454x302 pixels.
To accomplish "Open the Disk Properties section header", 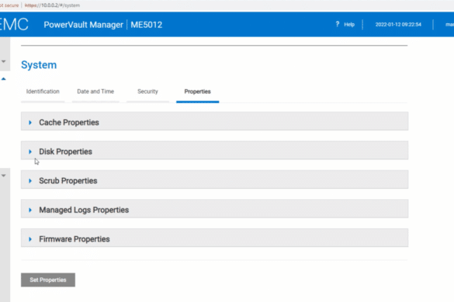I will coord(214,150).
